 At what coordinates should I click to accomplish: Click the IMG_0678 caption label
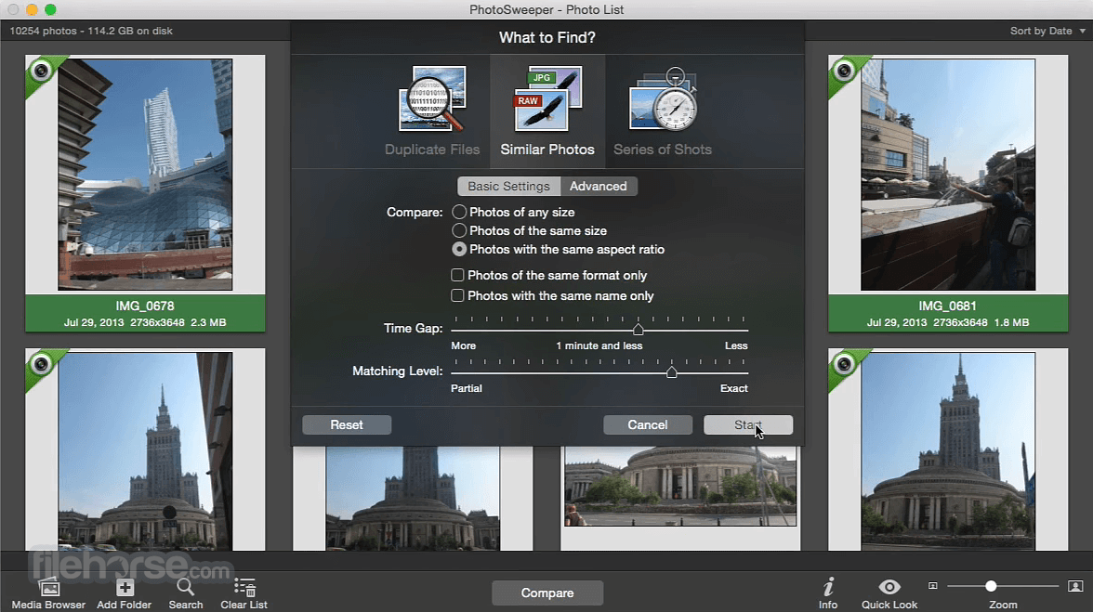point(145,313)
